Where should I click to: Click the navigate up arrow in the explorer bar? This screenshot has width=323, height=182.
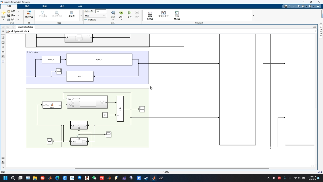click(x=13, y=27)
